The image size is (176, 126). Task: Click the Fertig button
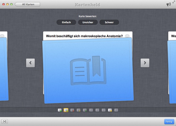[169, 122]
